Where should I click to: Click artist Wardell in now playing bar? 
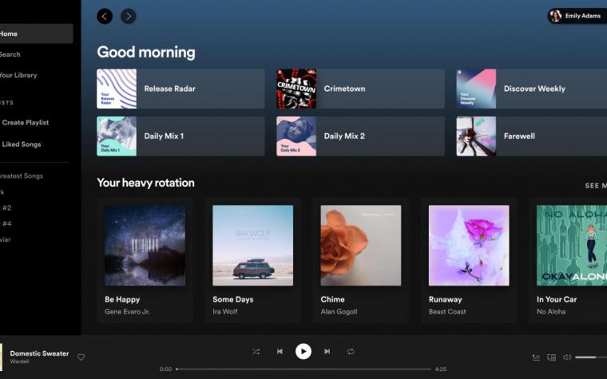(x=19, y=361)
